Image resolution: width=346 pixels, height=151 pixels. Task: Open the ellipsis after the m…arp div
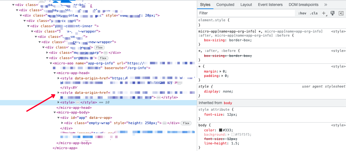(x=106, y=53)
